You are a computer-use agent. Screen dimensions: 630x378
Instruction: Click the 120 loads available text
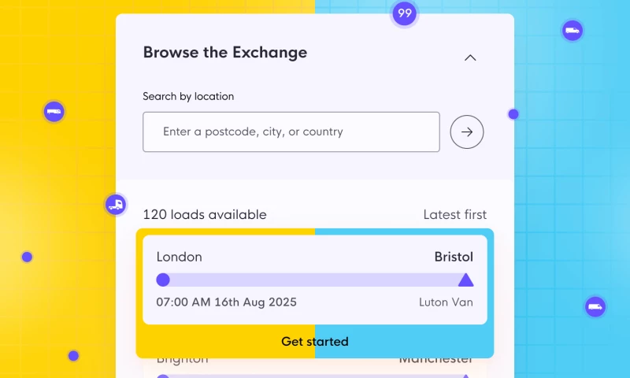click(205, 214)
